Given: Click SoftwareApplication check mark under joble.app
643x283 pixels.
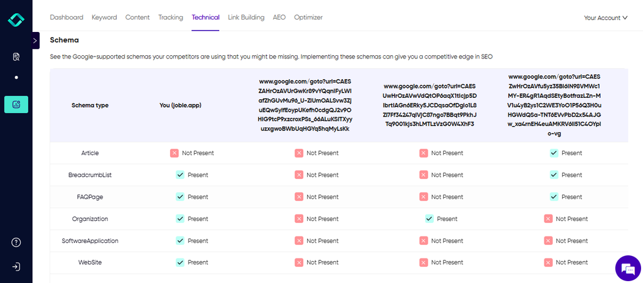Looking at the screenshot, I should click(x=180, y=241).
